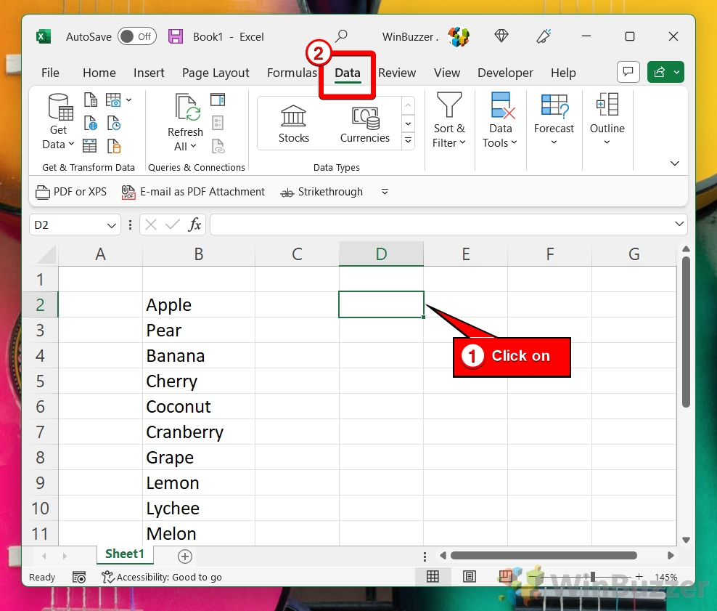Open Data Tools dropdown
The image size is (717, 611).
point(500,121)
